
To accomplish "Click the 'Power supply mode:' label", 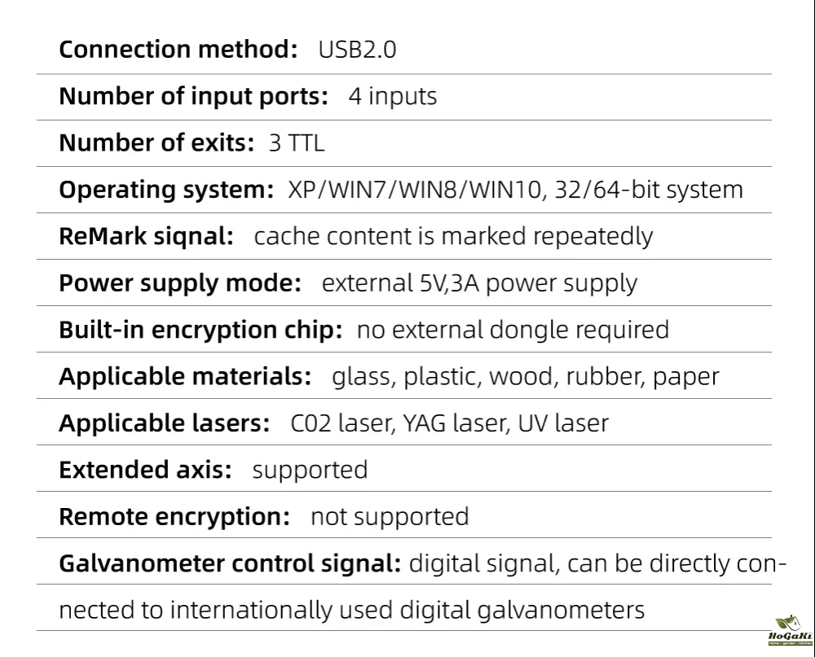I will coord(180,283).
